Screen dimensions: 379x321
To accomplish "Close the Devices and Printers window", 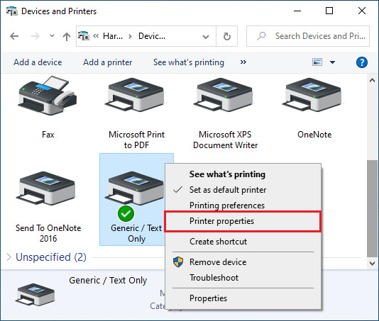I will (x=362, y=11).
